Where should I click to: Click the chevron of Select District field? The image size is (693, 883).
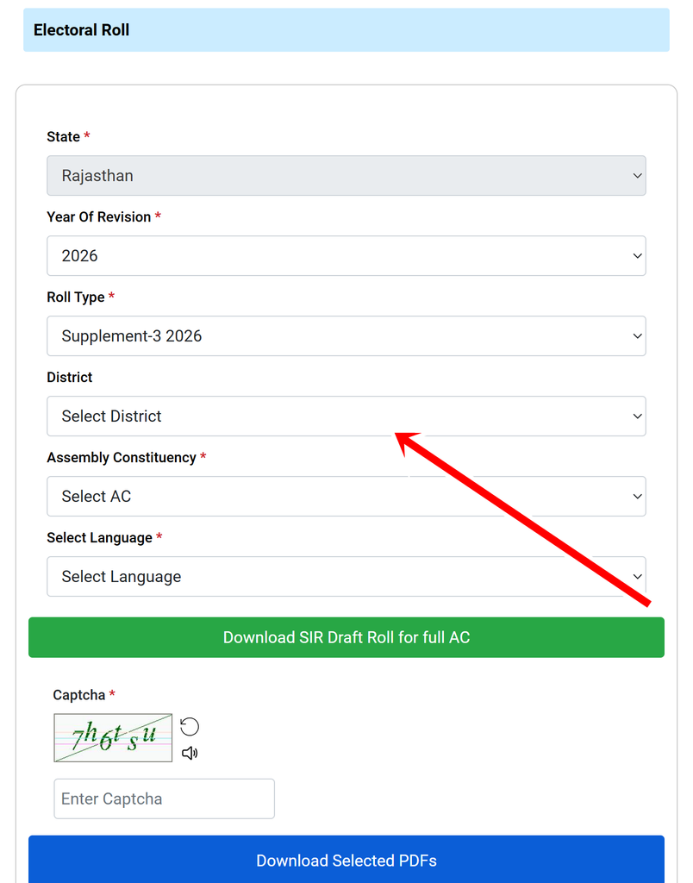click(x=637, y=416)
